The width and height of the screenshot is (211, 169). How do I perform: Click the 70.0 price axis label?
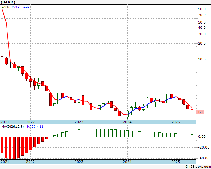click(202, 15)
